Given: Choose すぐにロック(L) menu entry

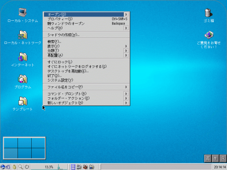Looking at the screenshot, I should 86,62.
